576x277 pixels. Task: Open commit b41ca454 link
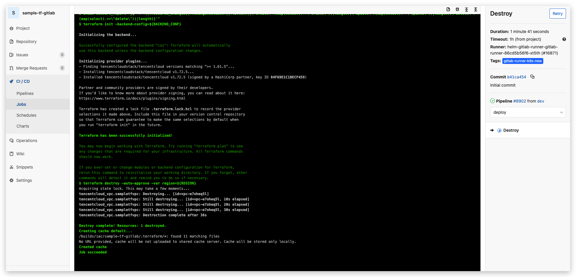pos(516,77)
